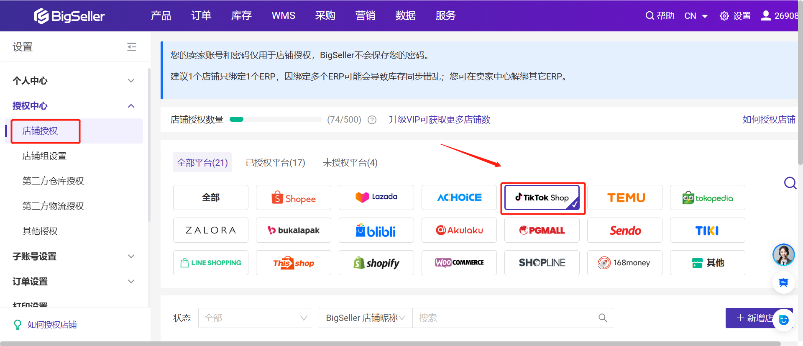Click 升级VIP可获取更多店铺数 link

[439, 120]
